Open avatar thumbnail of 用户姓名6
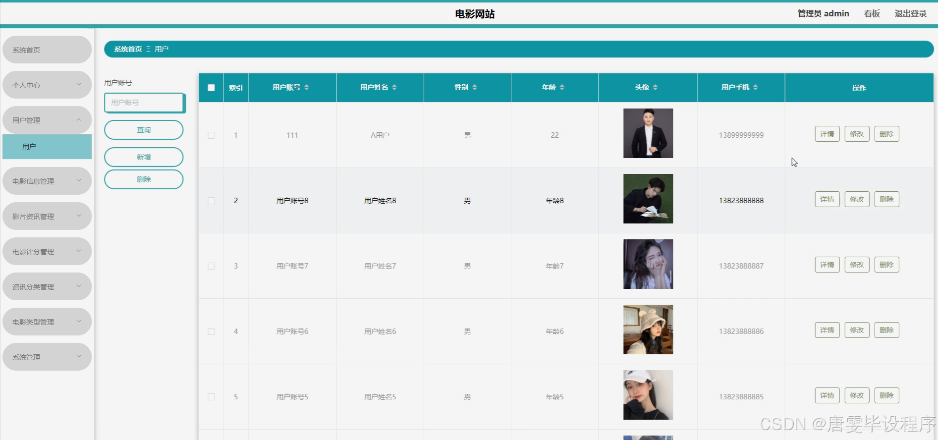This screenshot has width=938, height=440. coord(648,330)
